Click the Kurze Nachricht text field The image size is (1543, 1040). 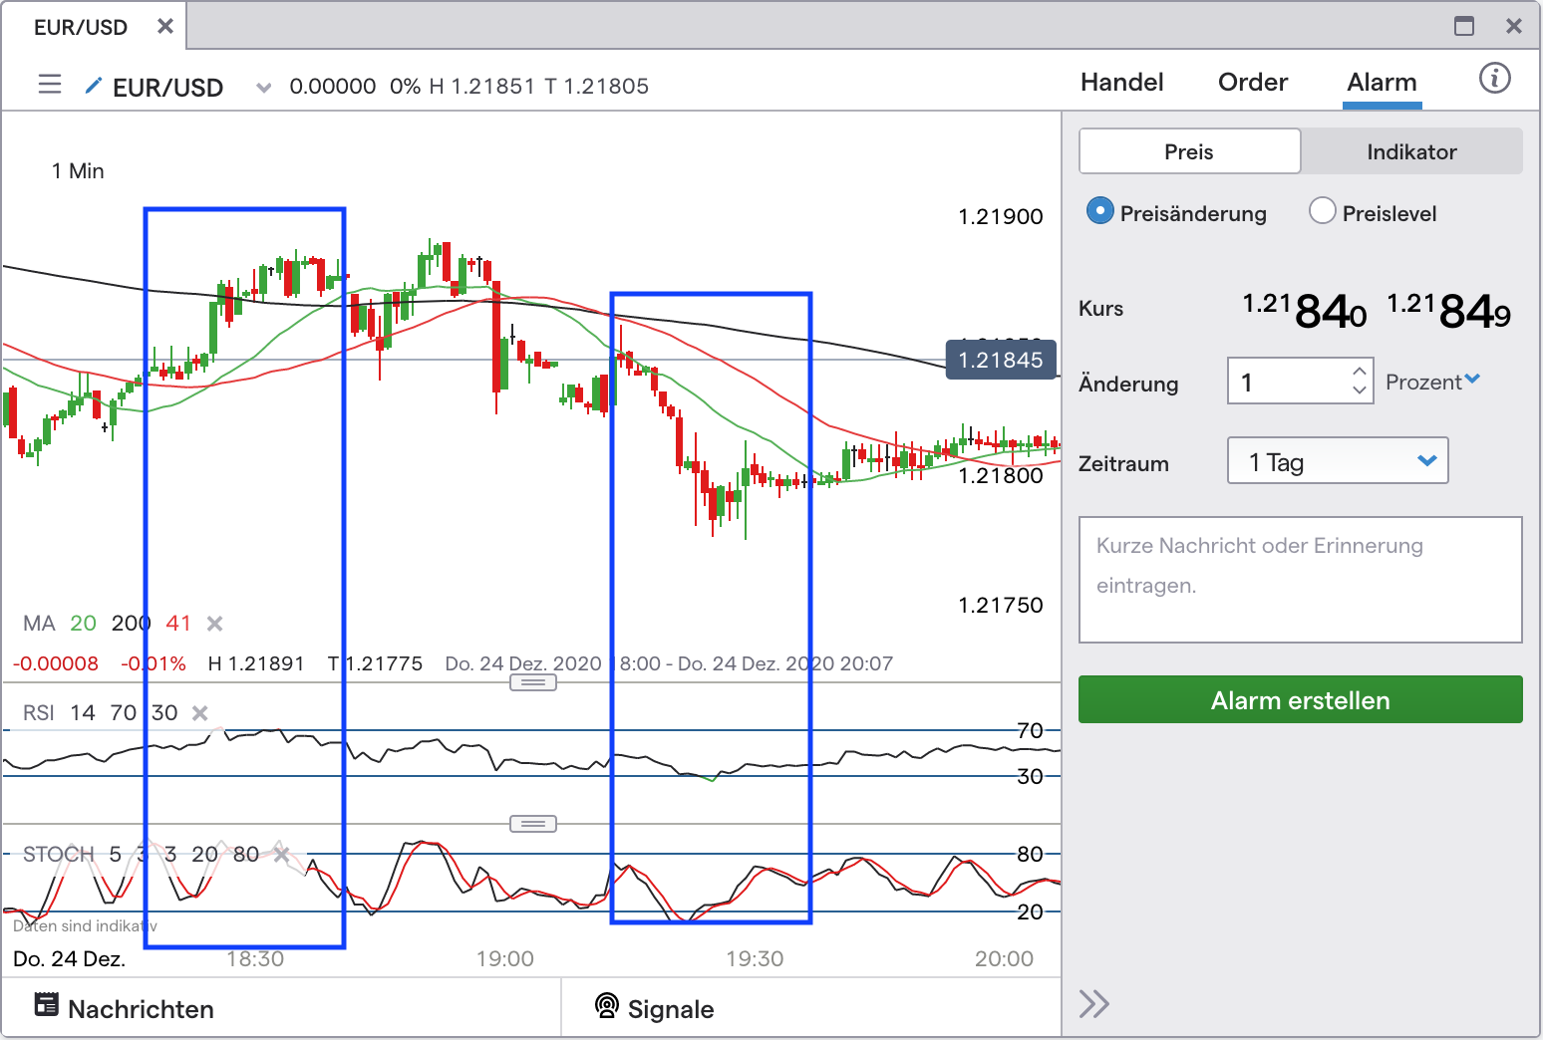tap(1300, 579)
